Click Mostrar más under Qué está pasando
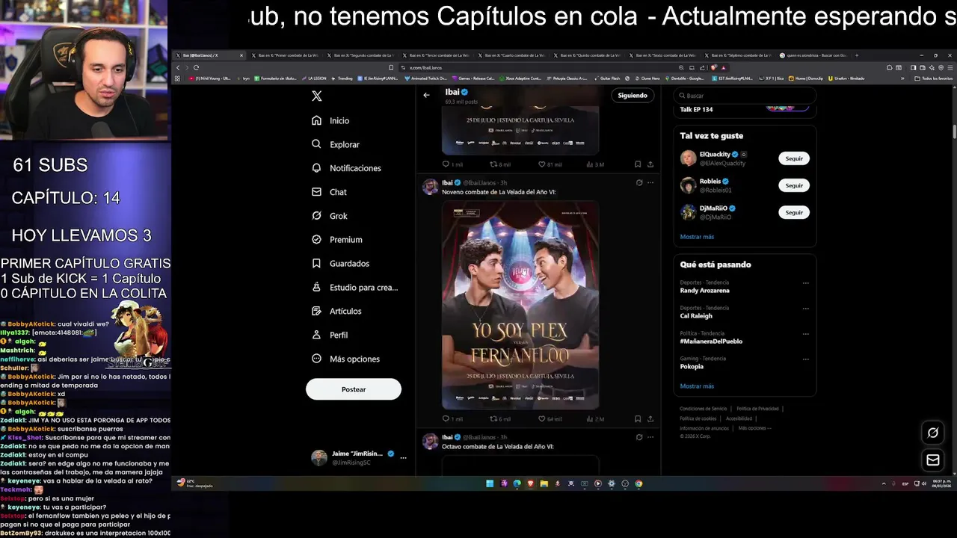The image size is (957, 538). pos(697,386)
